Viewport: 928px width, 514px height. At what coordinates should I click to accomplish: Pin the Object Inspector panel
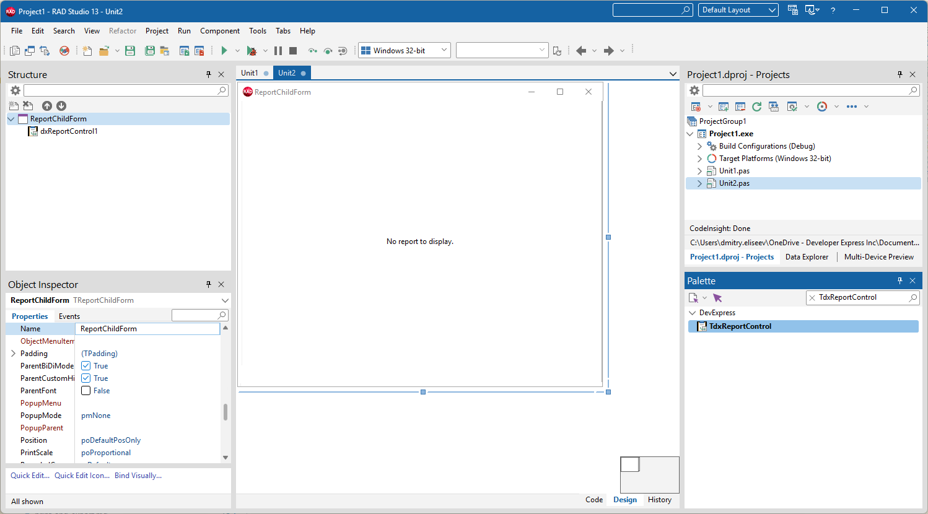tap(209, 284)
